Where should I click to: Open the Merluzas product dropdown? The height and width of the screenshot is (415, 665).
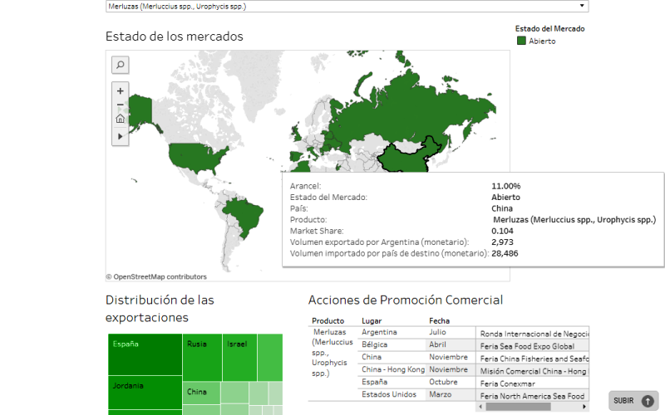(x=347, y=6)
